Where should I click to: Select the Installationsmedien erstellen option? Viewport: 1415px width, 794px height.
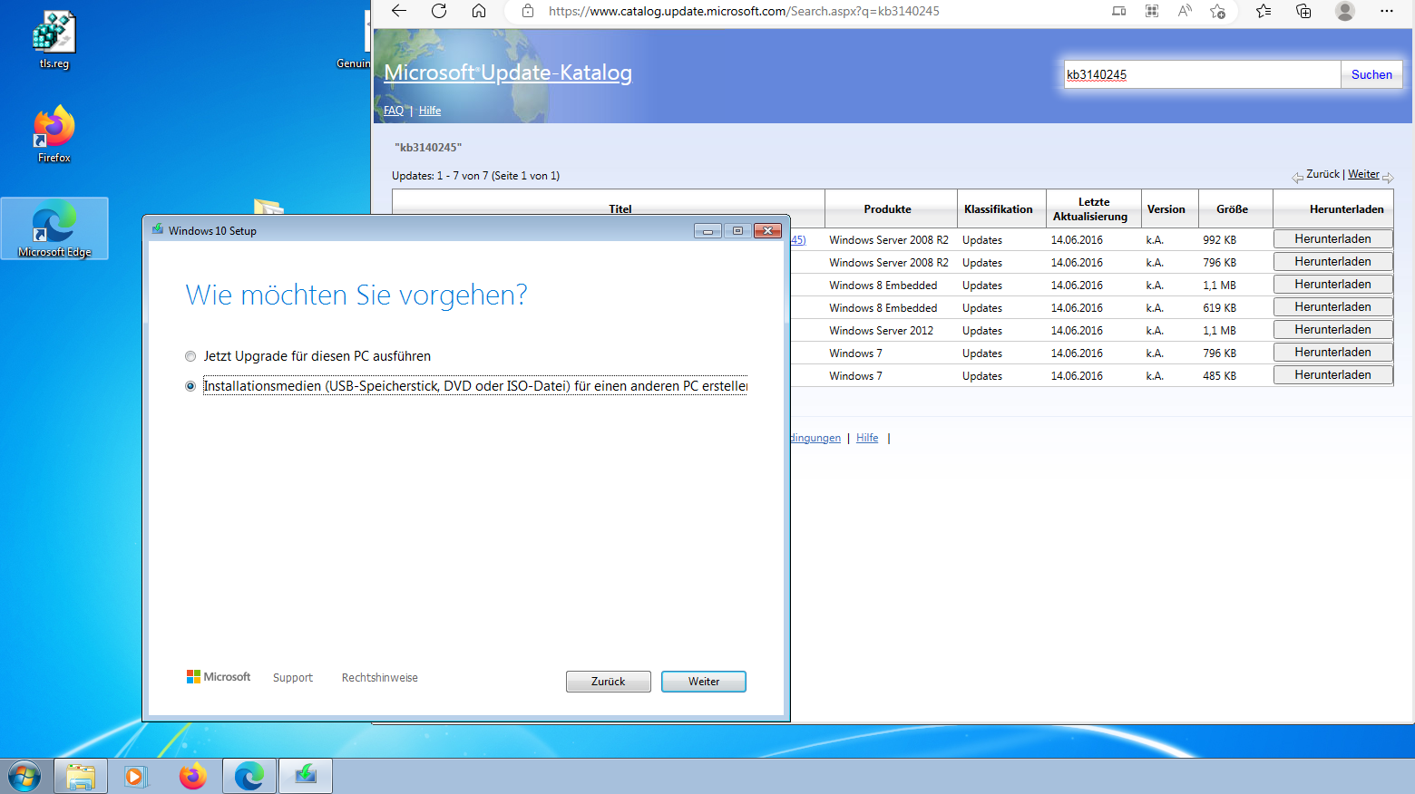[467, 386]
